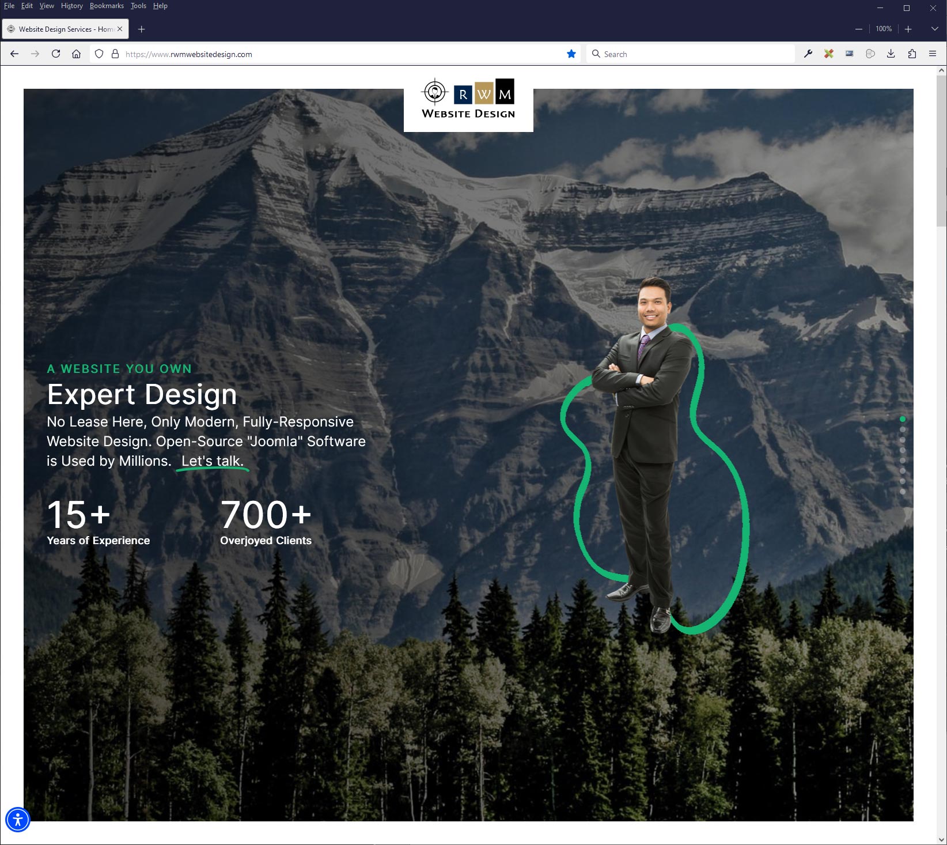Click the RWM Website Design logo text

(x=468, y=114)
